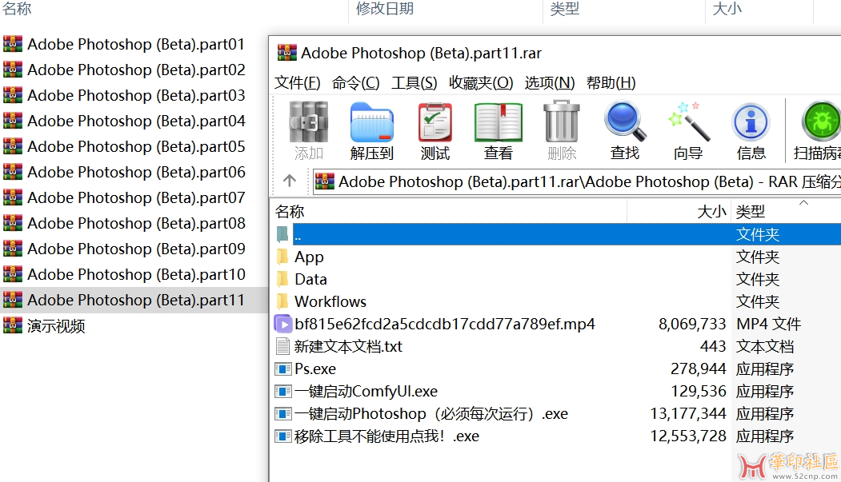Click the Add (添加) toolbar icon
This screenshot has width=841, height=482.
pos(308,122)
